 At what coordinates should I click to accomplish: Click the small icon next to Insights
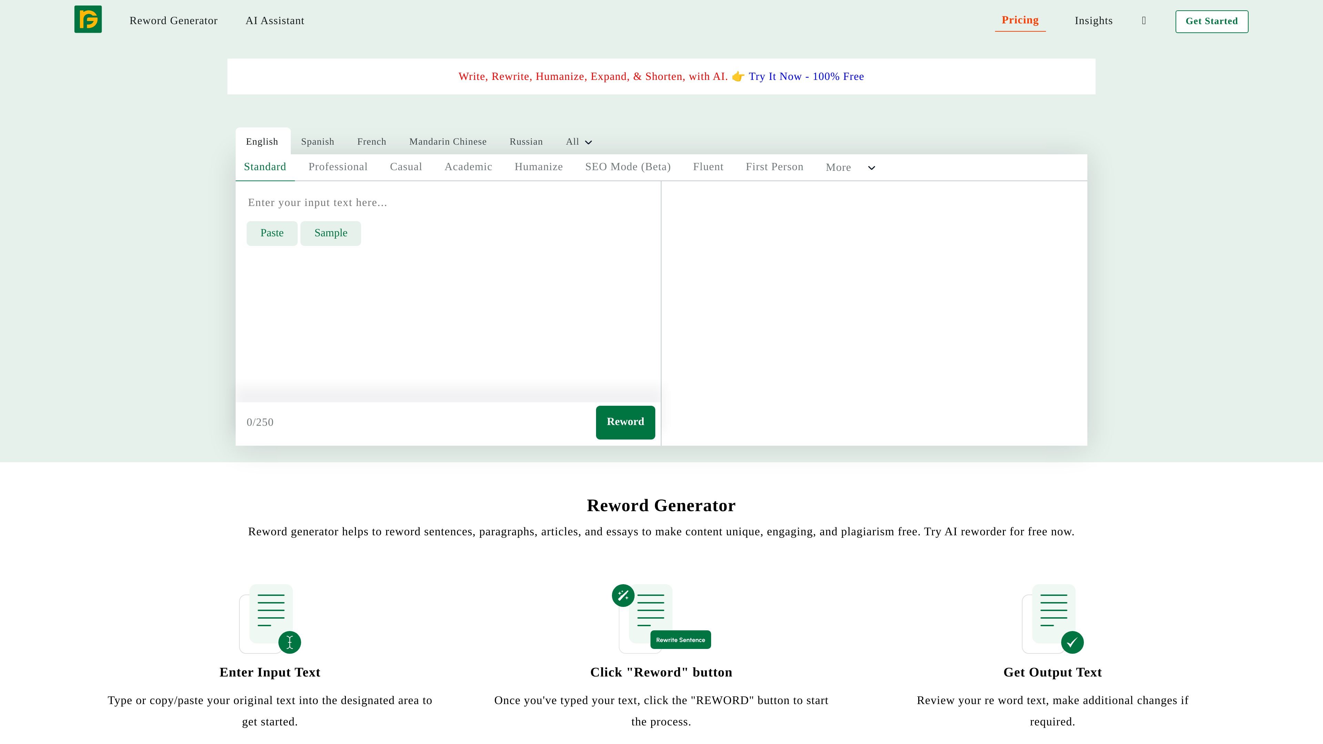click(1144, 21)
